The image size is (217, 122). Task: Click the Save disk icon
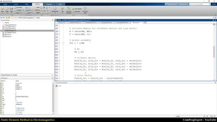tap(12, 8)
